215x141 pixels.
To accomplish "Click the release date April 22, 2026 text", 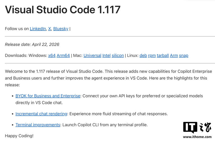I will [32, 44].
